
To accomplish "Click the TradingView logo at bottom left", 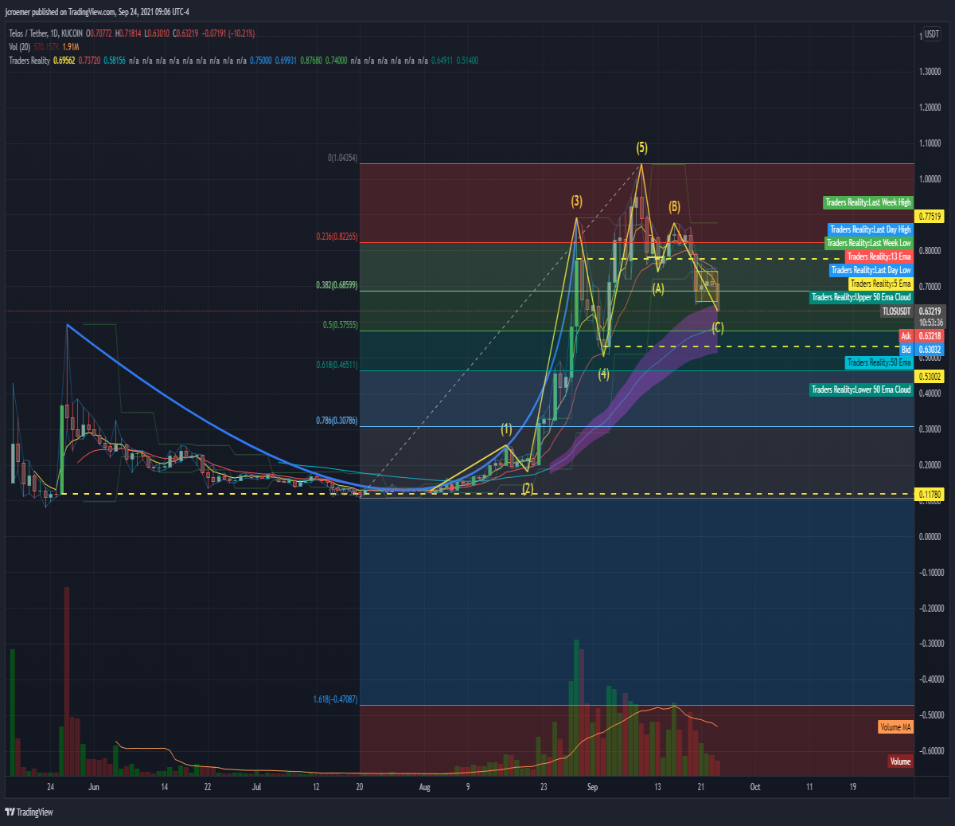I will coord(29,812).
